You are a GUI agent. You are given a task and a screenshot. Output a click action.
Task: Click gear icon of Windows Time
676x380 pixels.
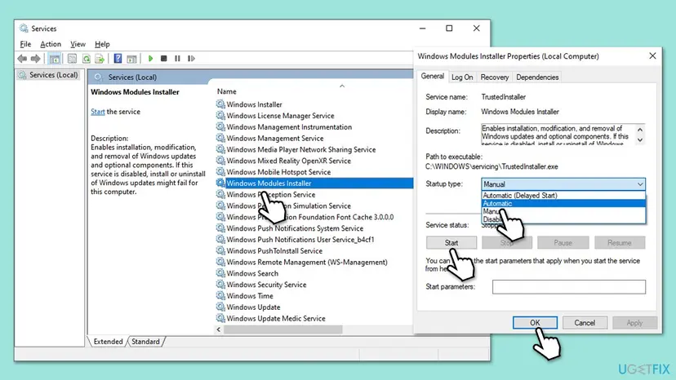coord(220,295)
